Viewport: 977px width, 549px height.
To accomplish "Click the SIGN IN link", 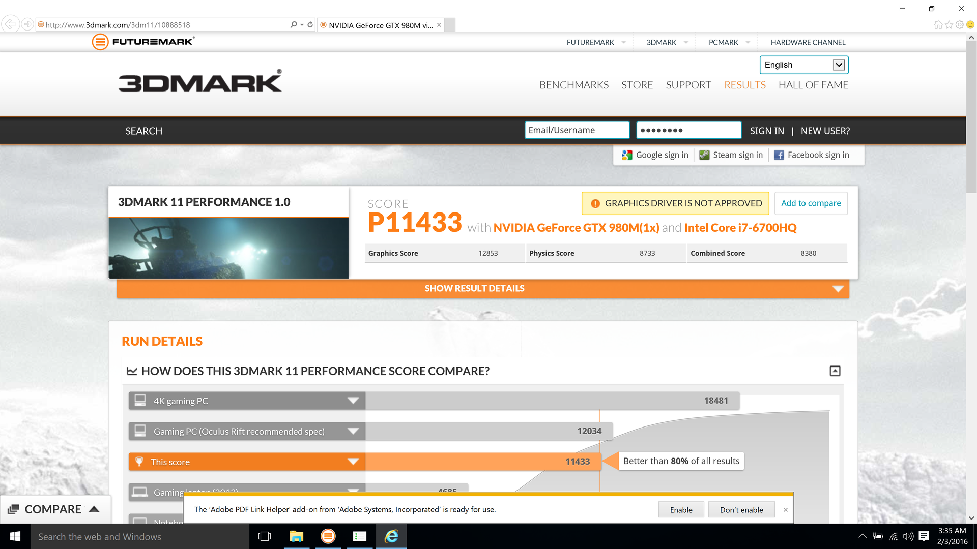I will [x=767, y=131].
